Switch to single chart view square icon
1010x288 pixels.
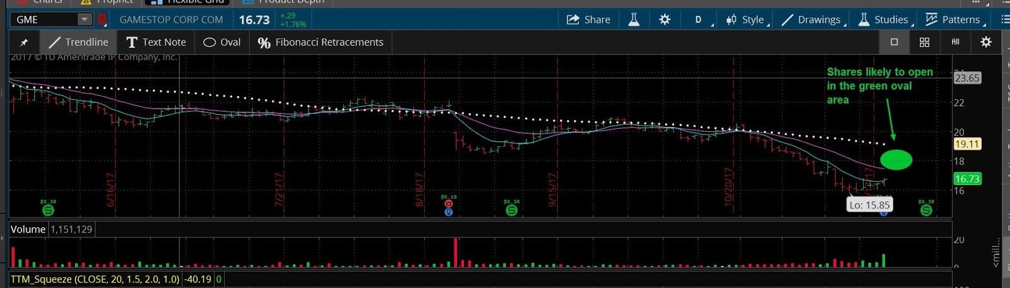[894, 42]
